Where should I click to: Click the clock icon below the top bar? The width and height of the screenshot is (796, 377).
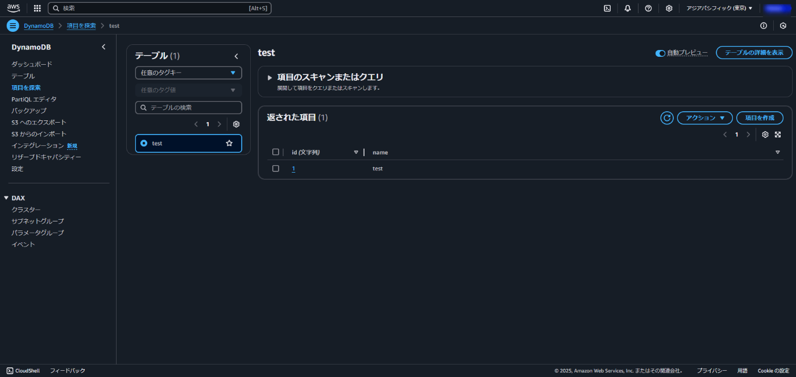pos(783,26)
